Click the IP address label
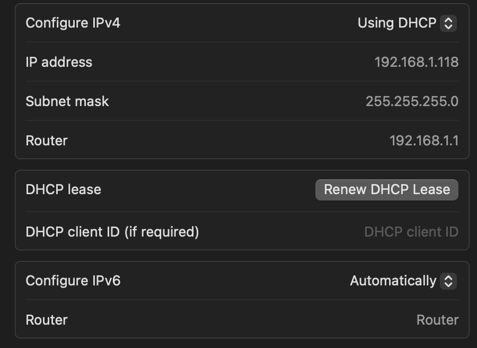477x348 pixels. [59, 62]
